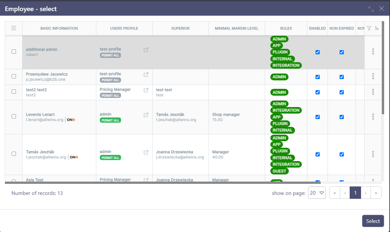Click the Users Profile column header
The height and width of the screenshot is (232, 390).
point(124,28)
